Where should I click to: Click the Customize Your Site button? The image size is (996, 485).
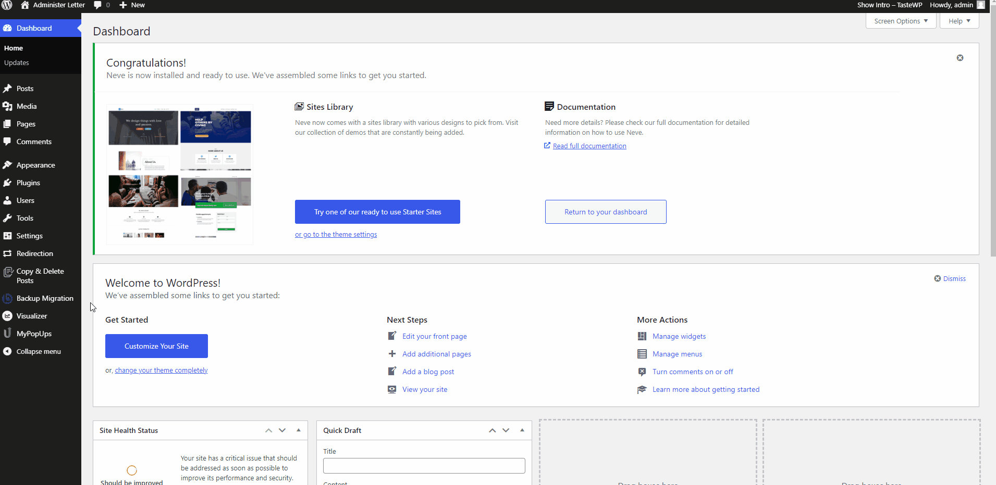[156, 346]
